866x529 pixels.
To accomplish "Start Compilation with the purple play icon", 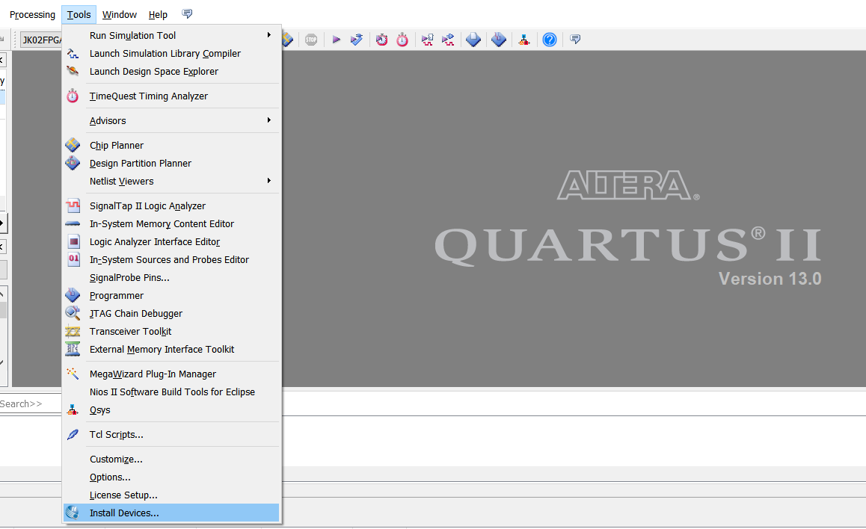I will (x=336, y=40).
